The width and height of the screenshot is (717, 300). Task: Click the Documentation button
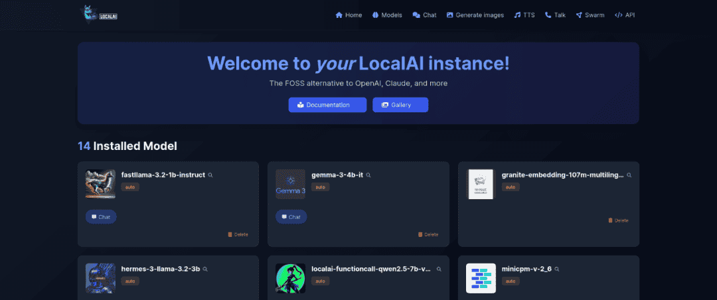click(x=327, y=105)
